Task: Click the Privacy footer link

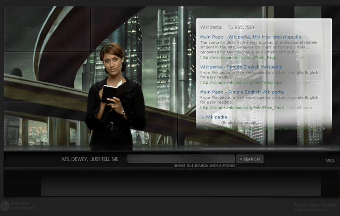Action: [x=300, y=205]
